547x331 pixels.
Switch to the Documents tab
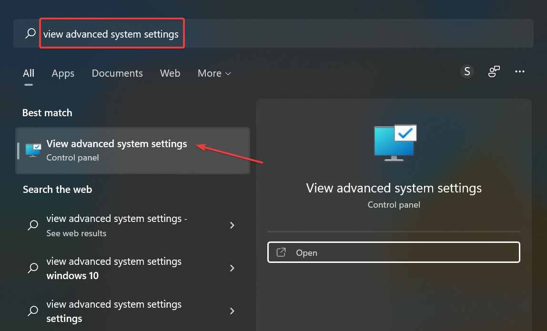point(117,73)
